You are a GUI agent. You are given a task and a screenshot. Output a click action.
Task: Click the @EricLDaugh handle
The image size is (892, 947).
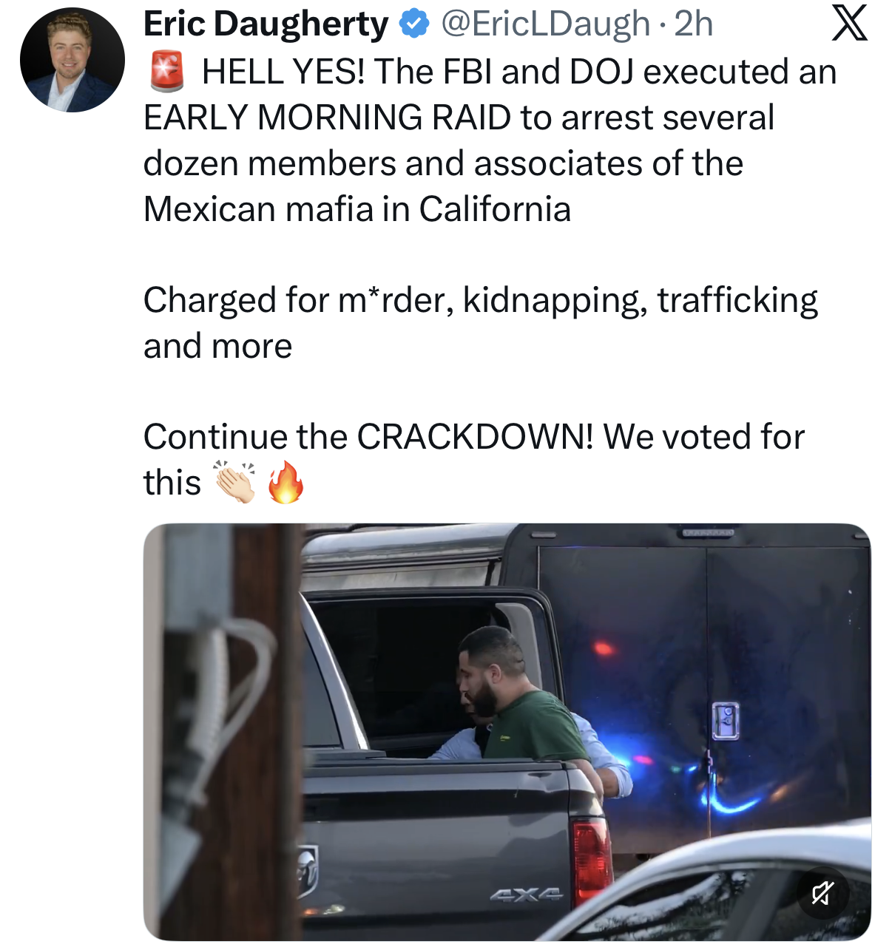click(x=546, y=24)
